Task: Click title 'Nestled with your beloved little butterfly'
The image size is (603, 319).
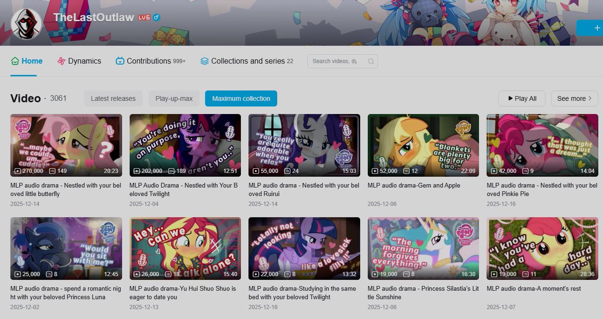Action: tap(65, 189)
